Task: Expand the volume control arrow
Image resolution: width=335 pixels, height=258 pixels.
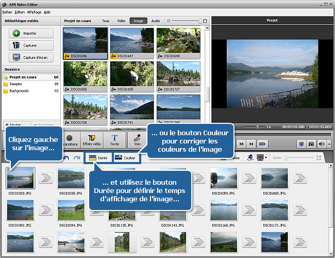Action: pyautogui.click(x=328, y=144)
